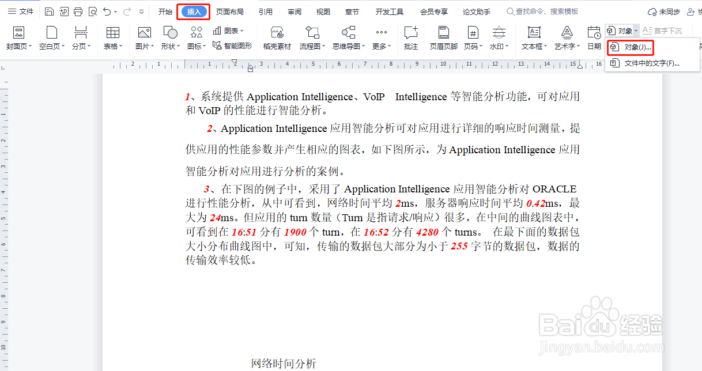Click the 图表 chart button
702x371 pixels.
pos(228,31)
